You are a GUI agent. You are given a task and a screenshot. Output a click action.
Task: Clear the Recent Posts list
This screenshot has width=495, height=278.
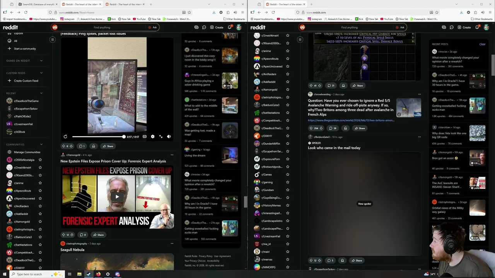(x=482, y=44)
